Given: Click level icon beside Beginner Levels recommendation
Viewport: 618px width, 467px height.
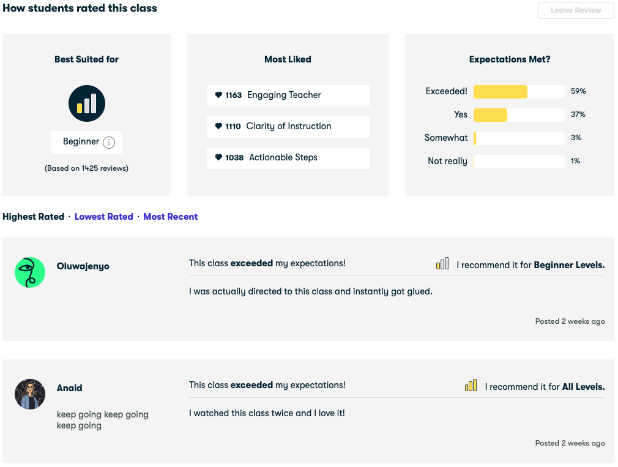Looking at the screenshot, I should tap(442, 264).
